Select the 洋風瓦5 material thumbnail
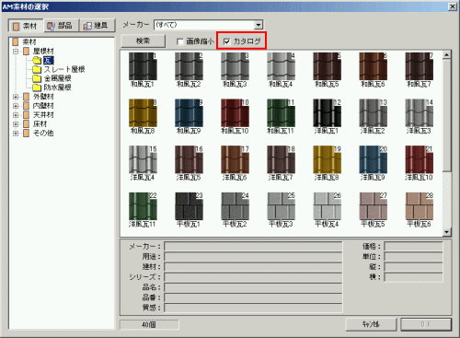 coord(189,159)
